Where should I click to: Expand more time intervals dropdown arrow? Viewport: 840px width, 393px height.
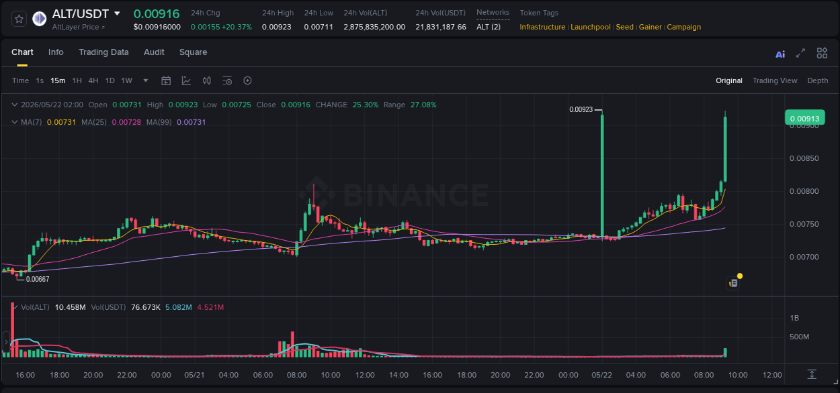(146, 80)
